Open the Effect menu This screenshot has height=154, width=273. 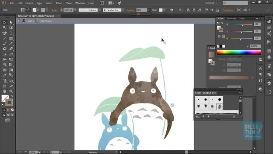59,3
